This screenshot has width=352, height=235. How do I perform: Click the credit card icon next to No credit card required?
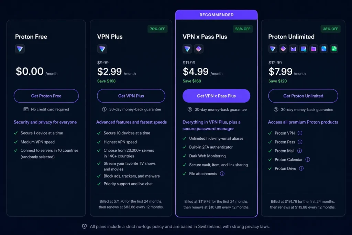[x=26, y=109]
